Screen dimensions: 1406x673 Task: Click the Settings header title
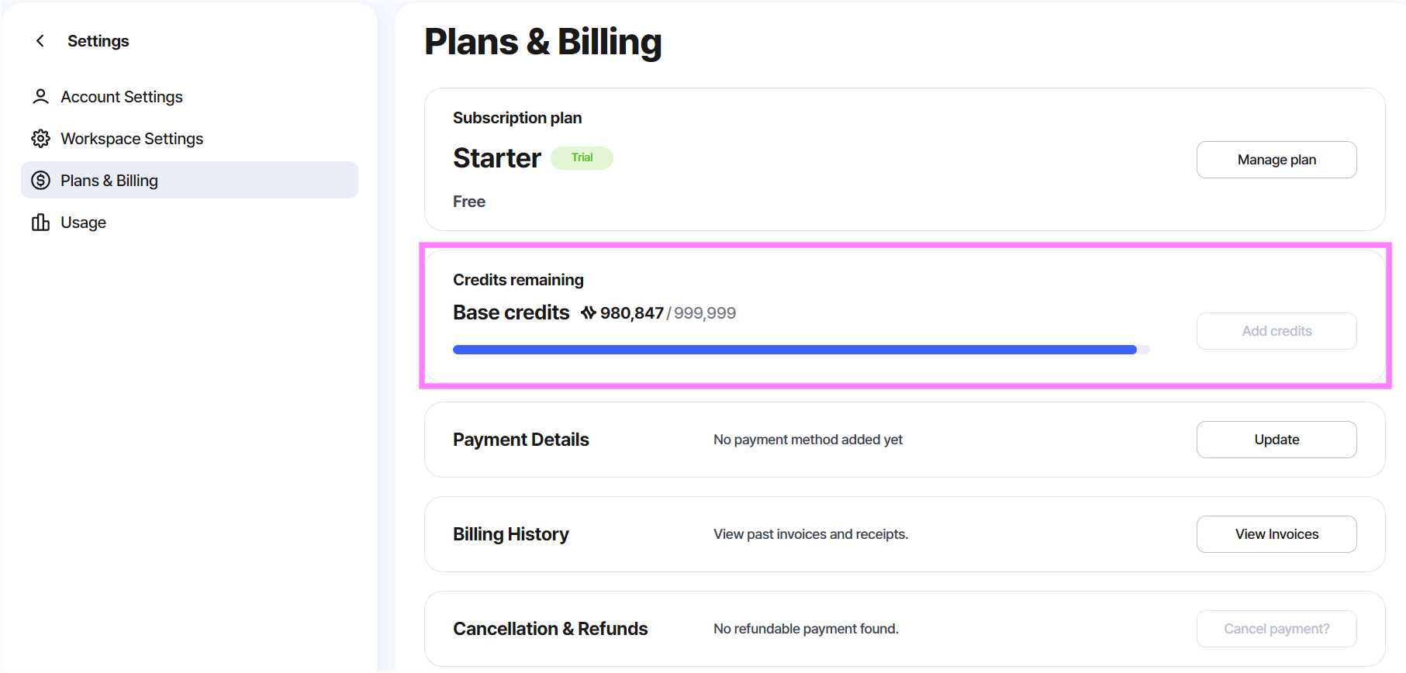click(98, 41)
